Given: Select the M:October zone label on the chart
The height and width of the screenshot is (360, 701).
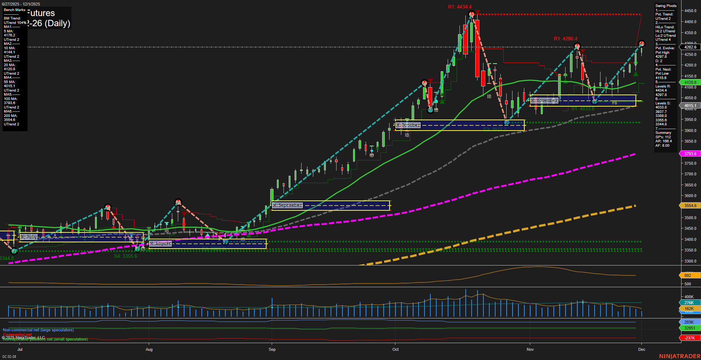Looking at the screenshot, I should pyautogui.click(x=408, y=125).
